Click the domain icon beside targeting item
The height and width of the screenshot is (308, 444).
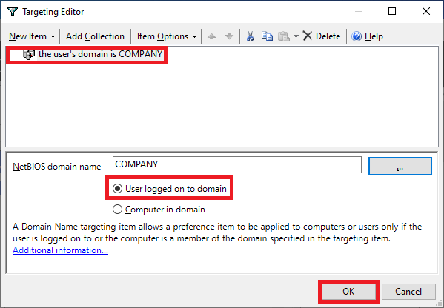pyautogui.click(x=29, y=54)
